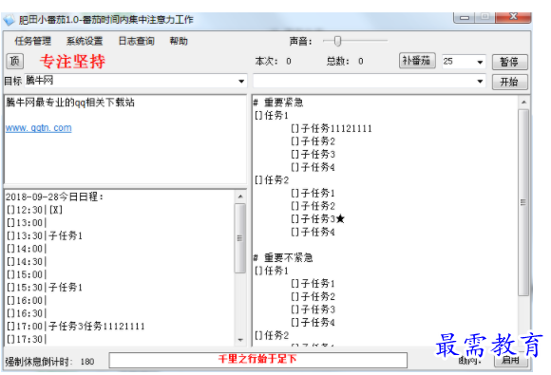Viewport: 551px width, 375px height.
Task: Select 子任务2 under 重要紧急 任务2
Action: tap(313, 206)
